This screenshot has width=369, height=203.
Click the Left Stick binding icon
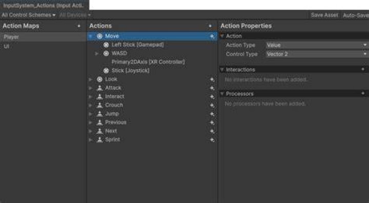pos(107,45)
